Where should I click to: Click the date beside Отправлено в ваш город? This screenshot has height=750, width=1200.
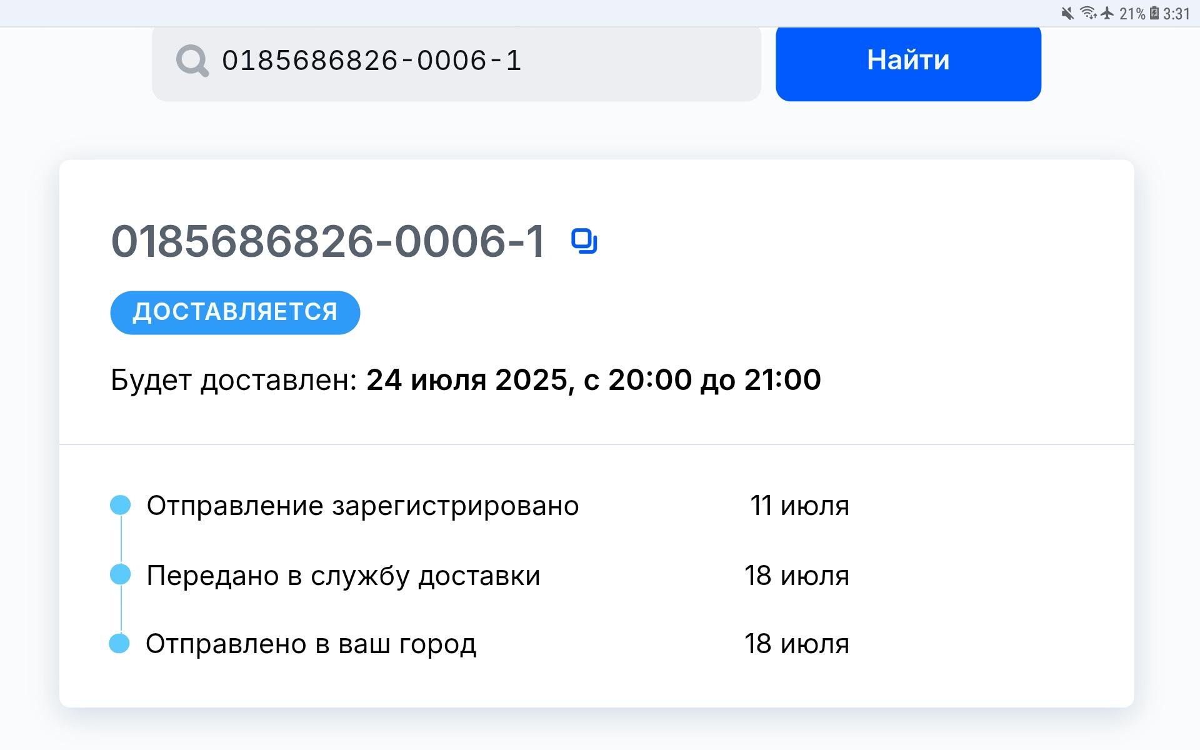(796, 644)
